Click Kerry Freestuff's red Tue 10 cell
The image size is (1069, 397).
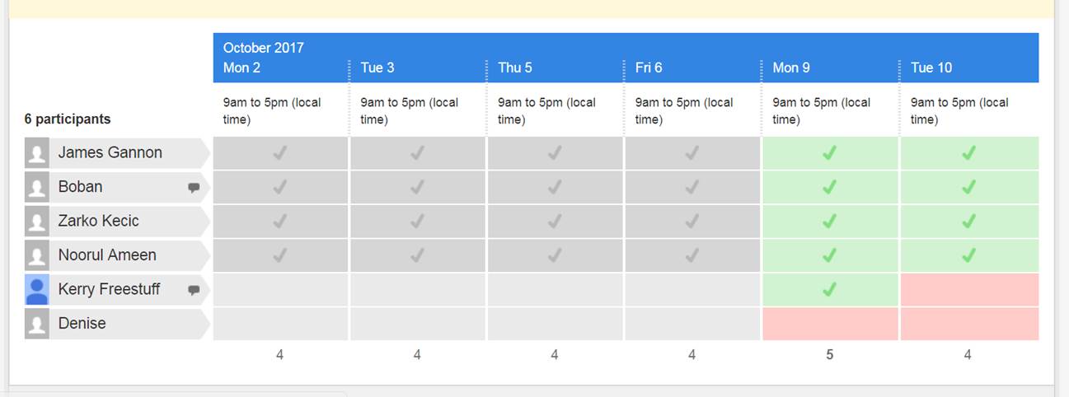[x=968, y=290]
